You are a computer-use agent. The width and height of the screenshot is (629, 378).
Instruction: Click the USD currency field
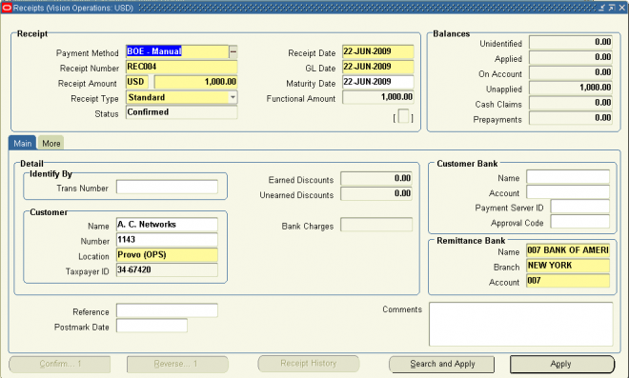tap(137, 82)
